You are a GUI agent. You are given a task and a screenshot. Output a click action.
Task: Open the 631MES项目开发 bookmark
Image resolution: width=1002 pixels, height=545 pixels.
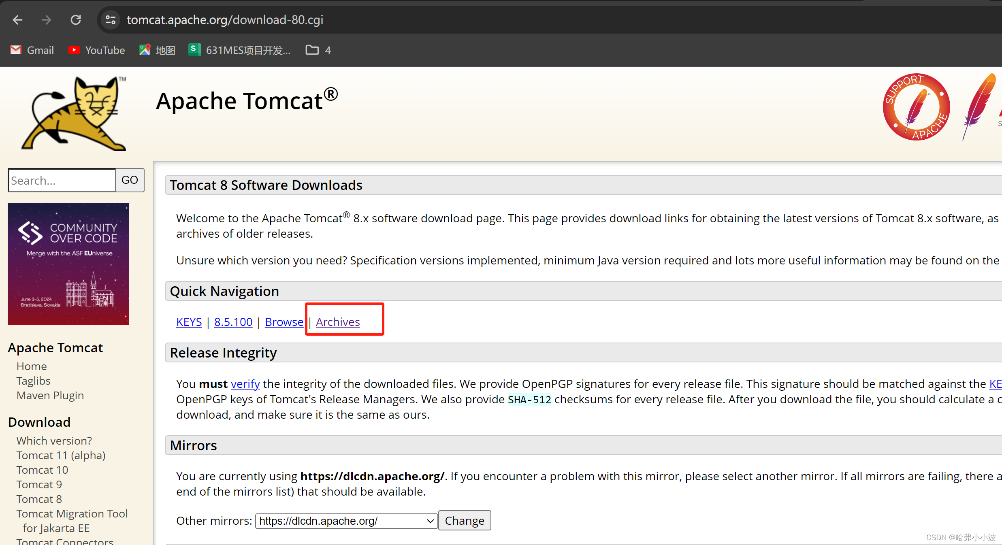pyautogui.click(x=239, y=50)
